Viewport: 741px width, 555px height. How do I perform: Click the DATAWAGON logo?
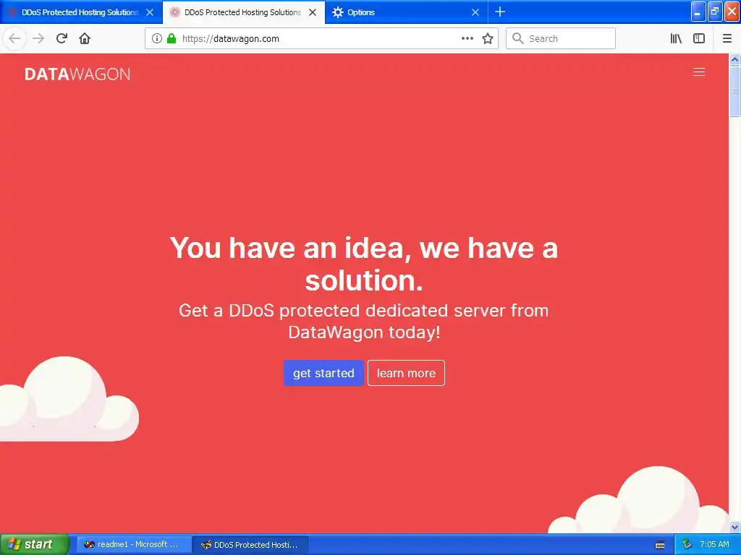77,74
